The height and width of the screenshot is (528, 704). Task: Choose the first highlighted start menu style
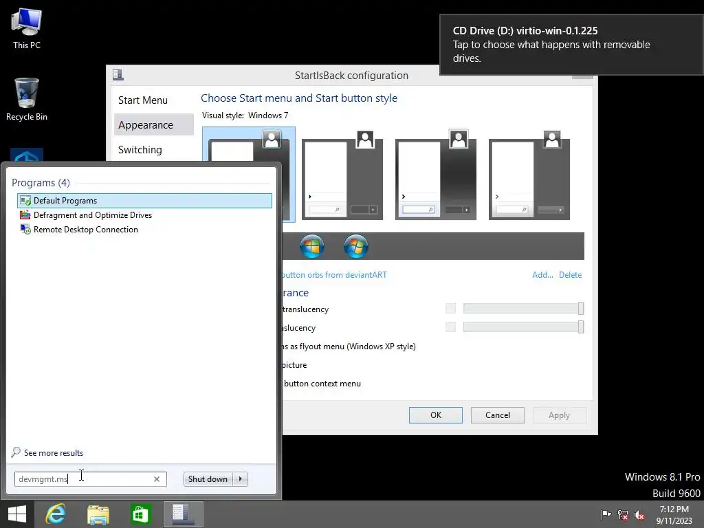(249, 144)
